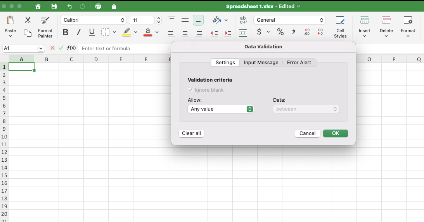This screenshot has width=424, height=222.
Task: Open the Allow dropdown showing Any value
Action: pyautogui.click(x=220, y=109)
